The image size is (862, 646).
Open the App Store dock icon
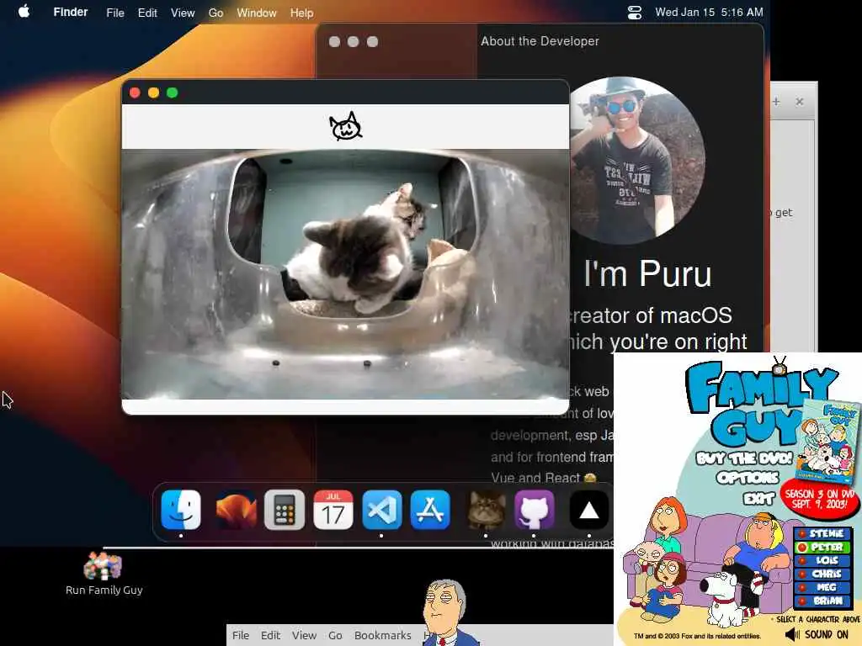pos(430,509)
